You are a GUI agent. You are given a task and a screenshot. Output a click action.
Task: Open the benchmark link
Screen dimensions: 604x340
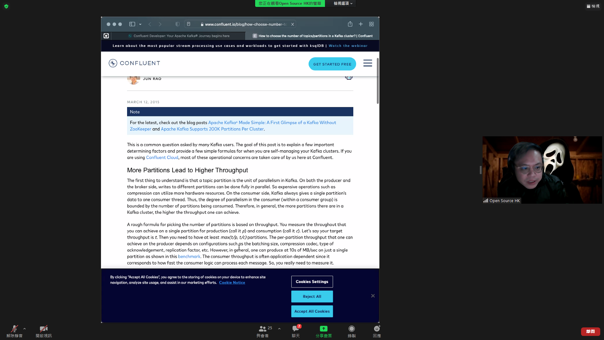pos(189,257)
